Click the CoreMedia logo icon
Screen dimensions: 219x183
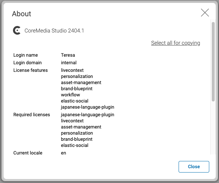(x=17, y=31)
